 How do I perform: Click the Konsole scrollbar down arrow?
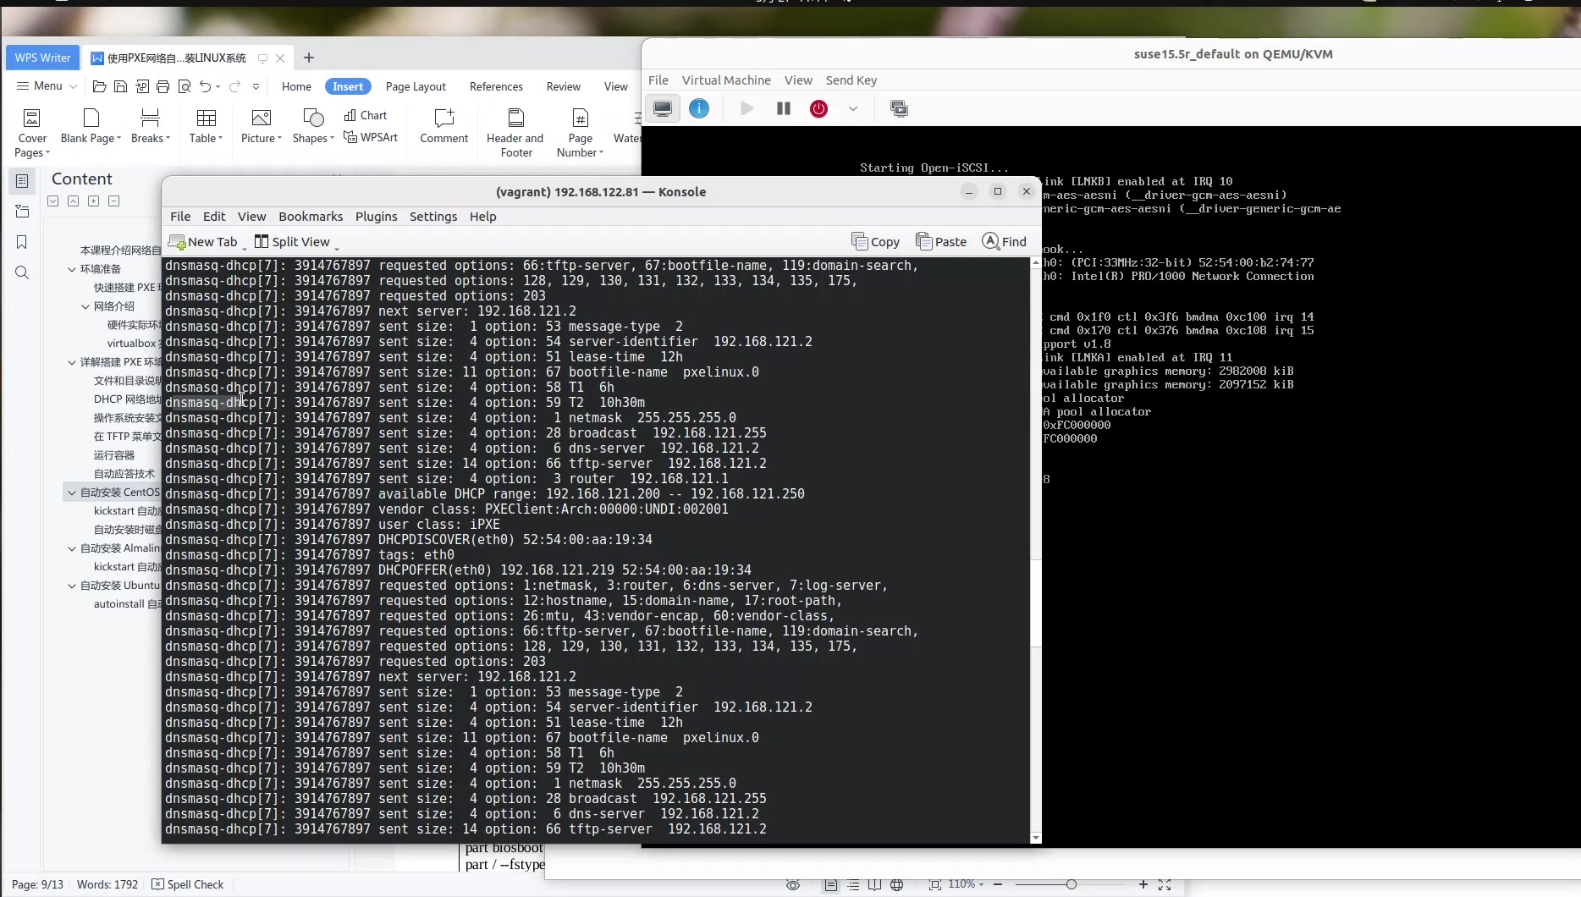click(x=1035, y=839)
